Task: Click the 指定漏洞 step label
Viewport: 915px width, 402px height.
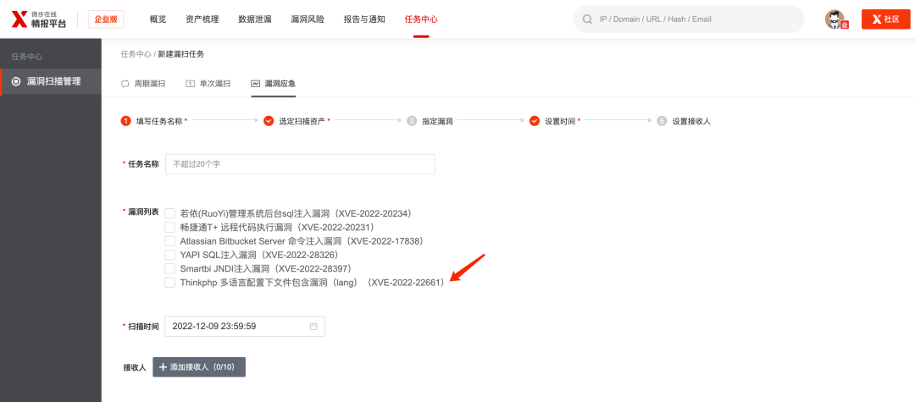Action: [x=438, y=121]
